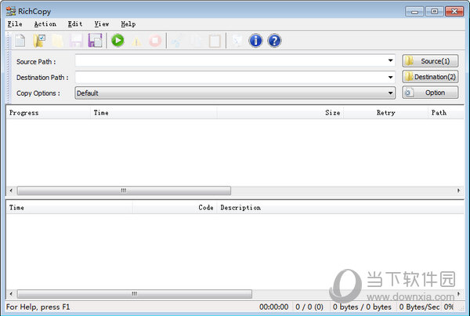Click the Destination(2) button
The image size is (470, 316).
(430, 77)
